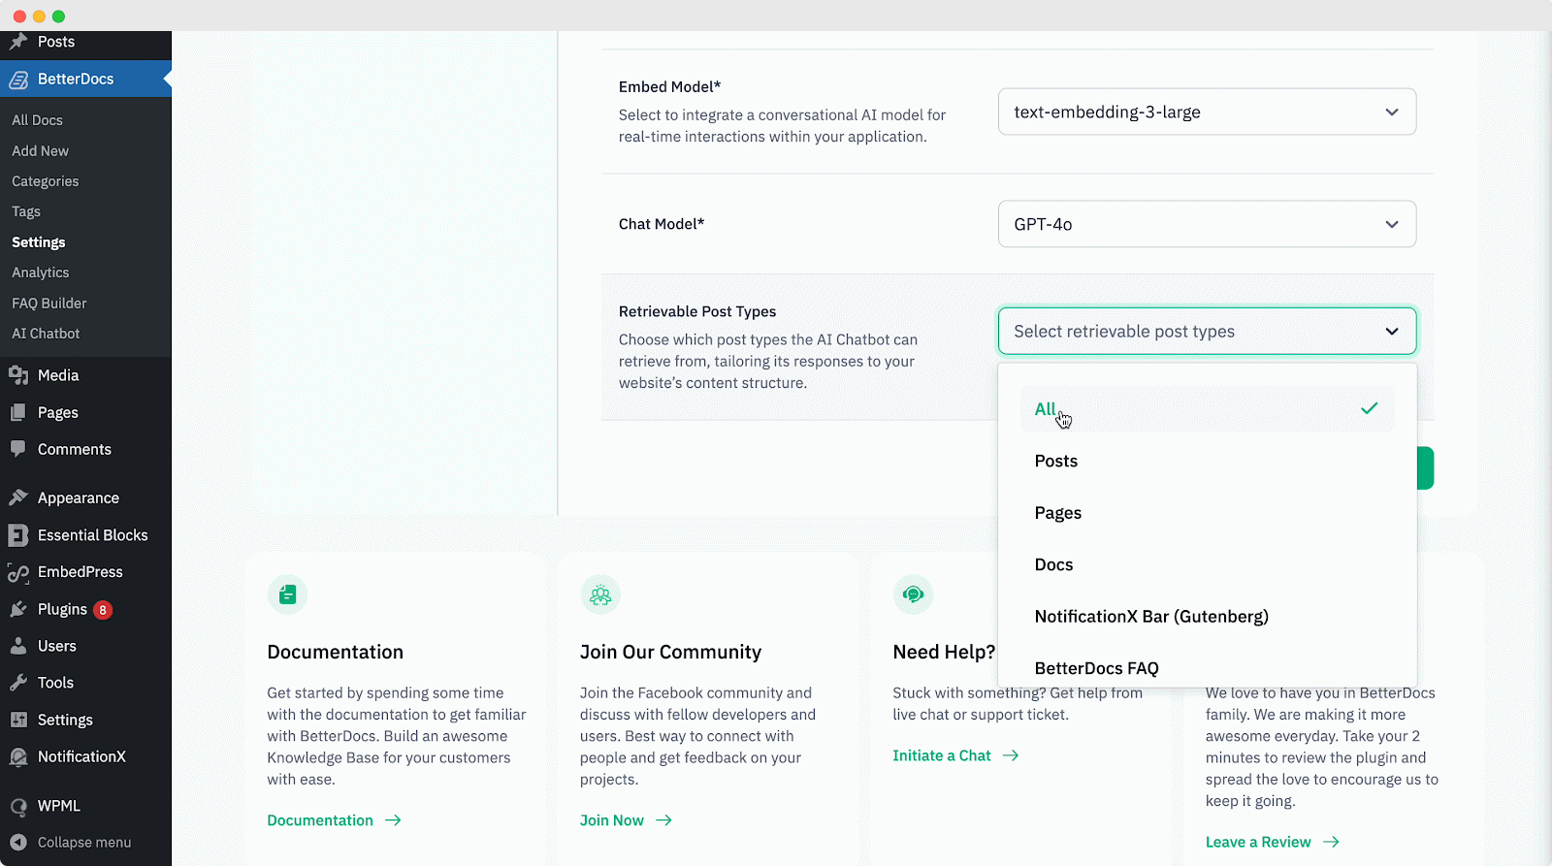Viewport: 1552px width, 866px height.
Task: Select the All option in dropdown
Action: (1207, 409)
